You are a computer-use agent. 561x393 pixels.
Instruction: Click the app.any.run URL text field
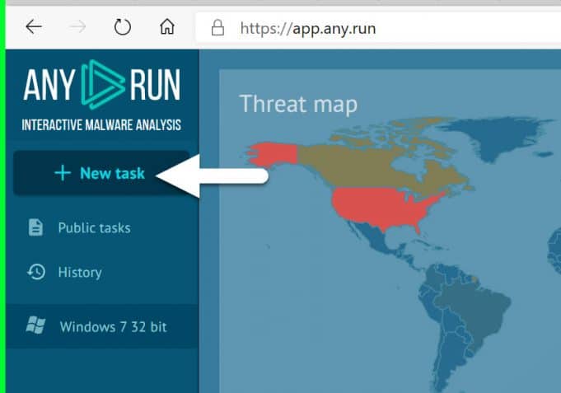point(307,28)
